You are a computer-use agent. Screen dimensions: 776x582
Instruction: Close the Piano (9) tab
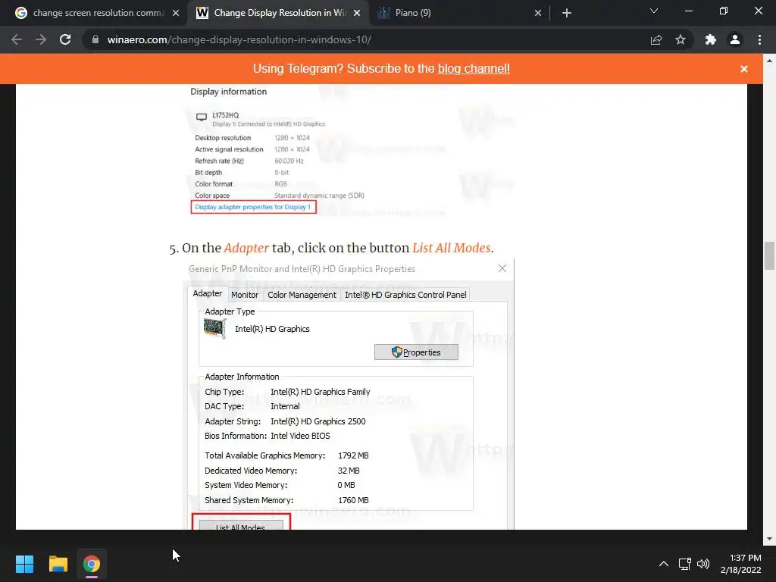point(538,13)
